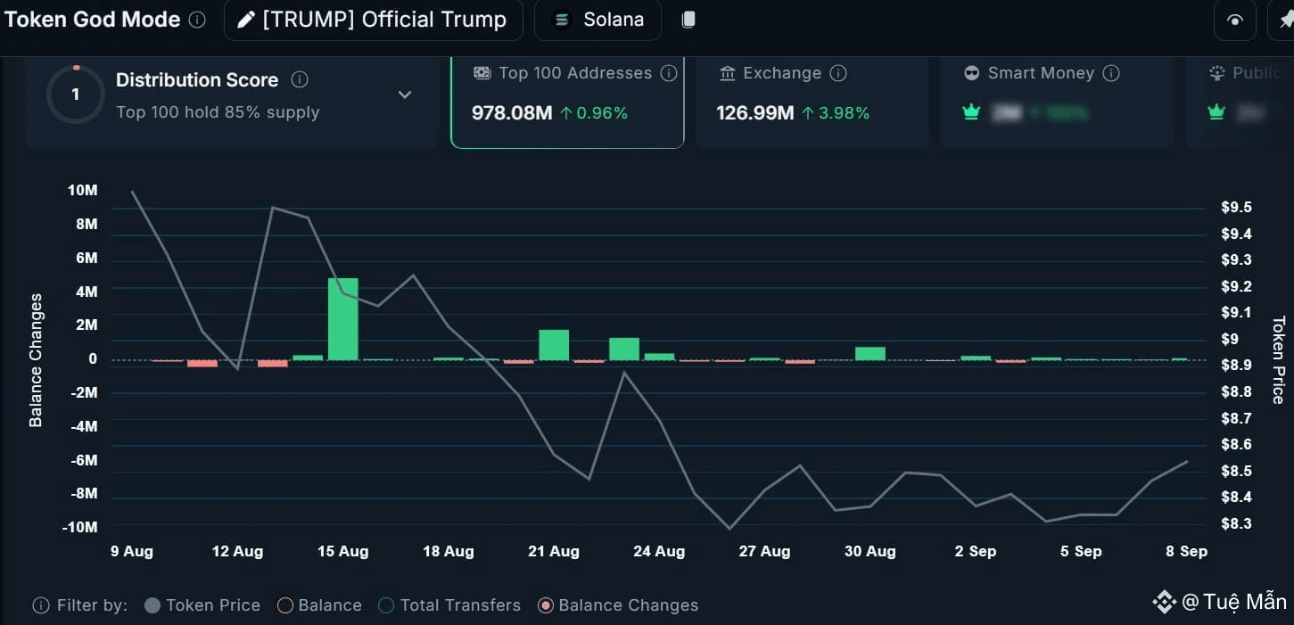
Task: Toggle the Token Price filter
Action: 202,605
